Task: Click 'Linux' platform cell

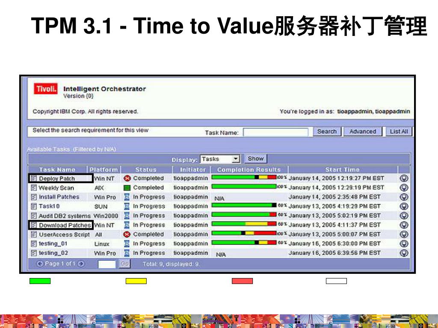Action: click(102, 244)
